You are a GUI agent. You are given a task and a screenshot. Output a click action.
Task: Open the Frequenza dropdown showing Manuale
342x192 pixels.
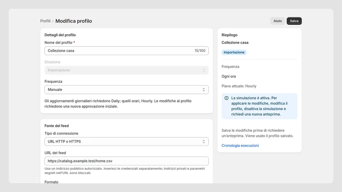tap(127, 90)
